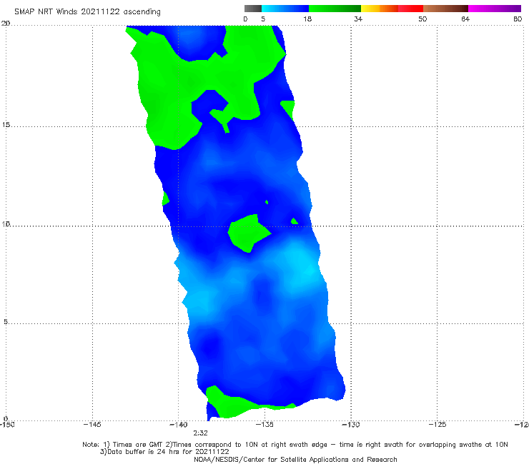Click the longitude axis label '-145'

[92, 425]
